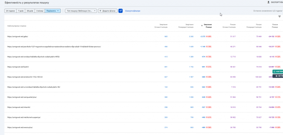
Task: Click the blue filter shortcut icon button
Action: point(120,11)
